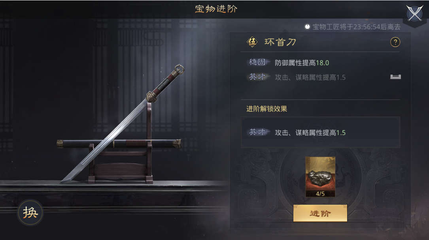Select the unlock effect 攻击、谋略属性提高1.5 box

click(x=320, y=132)
